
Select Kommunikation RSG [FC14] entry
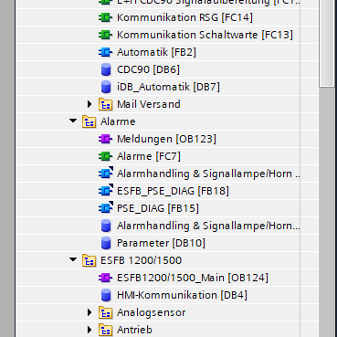point(184,17)
